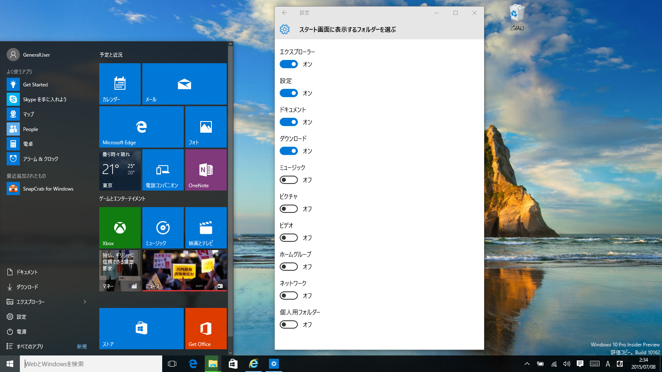Open the Xbox tile
662x372 pixels.
point(120,228)
